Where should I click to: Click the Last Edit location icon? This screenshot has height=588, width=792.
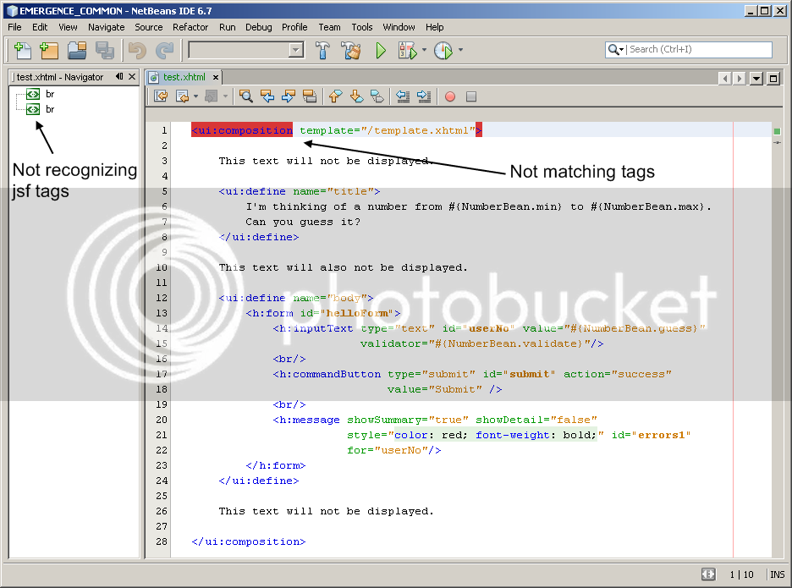coord(161,96)
